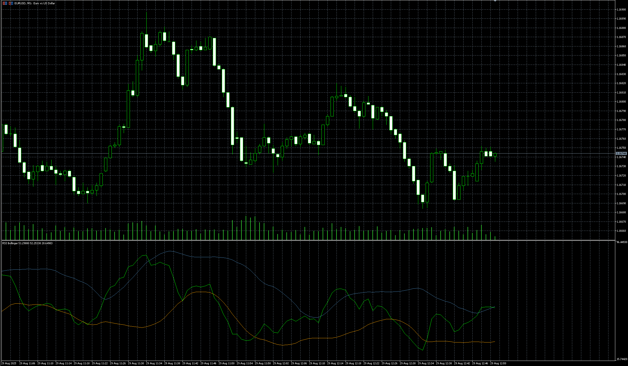The image size is (628, 366).
Task: Click the 29 Aug 11:46 time label
Action: [208, 363]
